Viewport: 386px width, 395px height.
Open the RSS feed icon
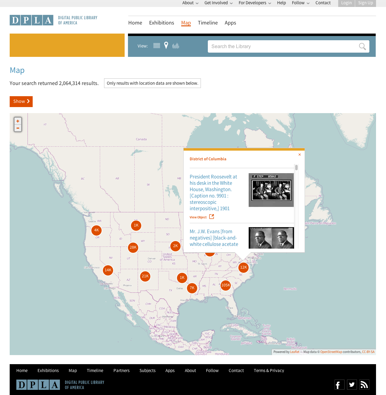point(364,384)
